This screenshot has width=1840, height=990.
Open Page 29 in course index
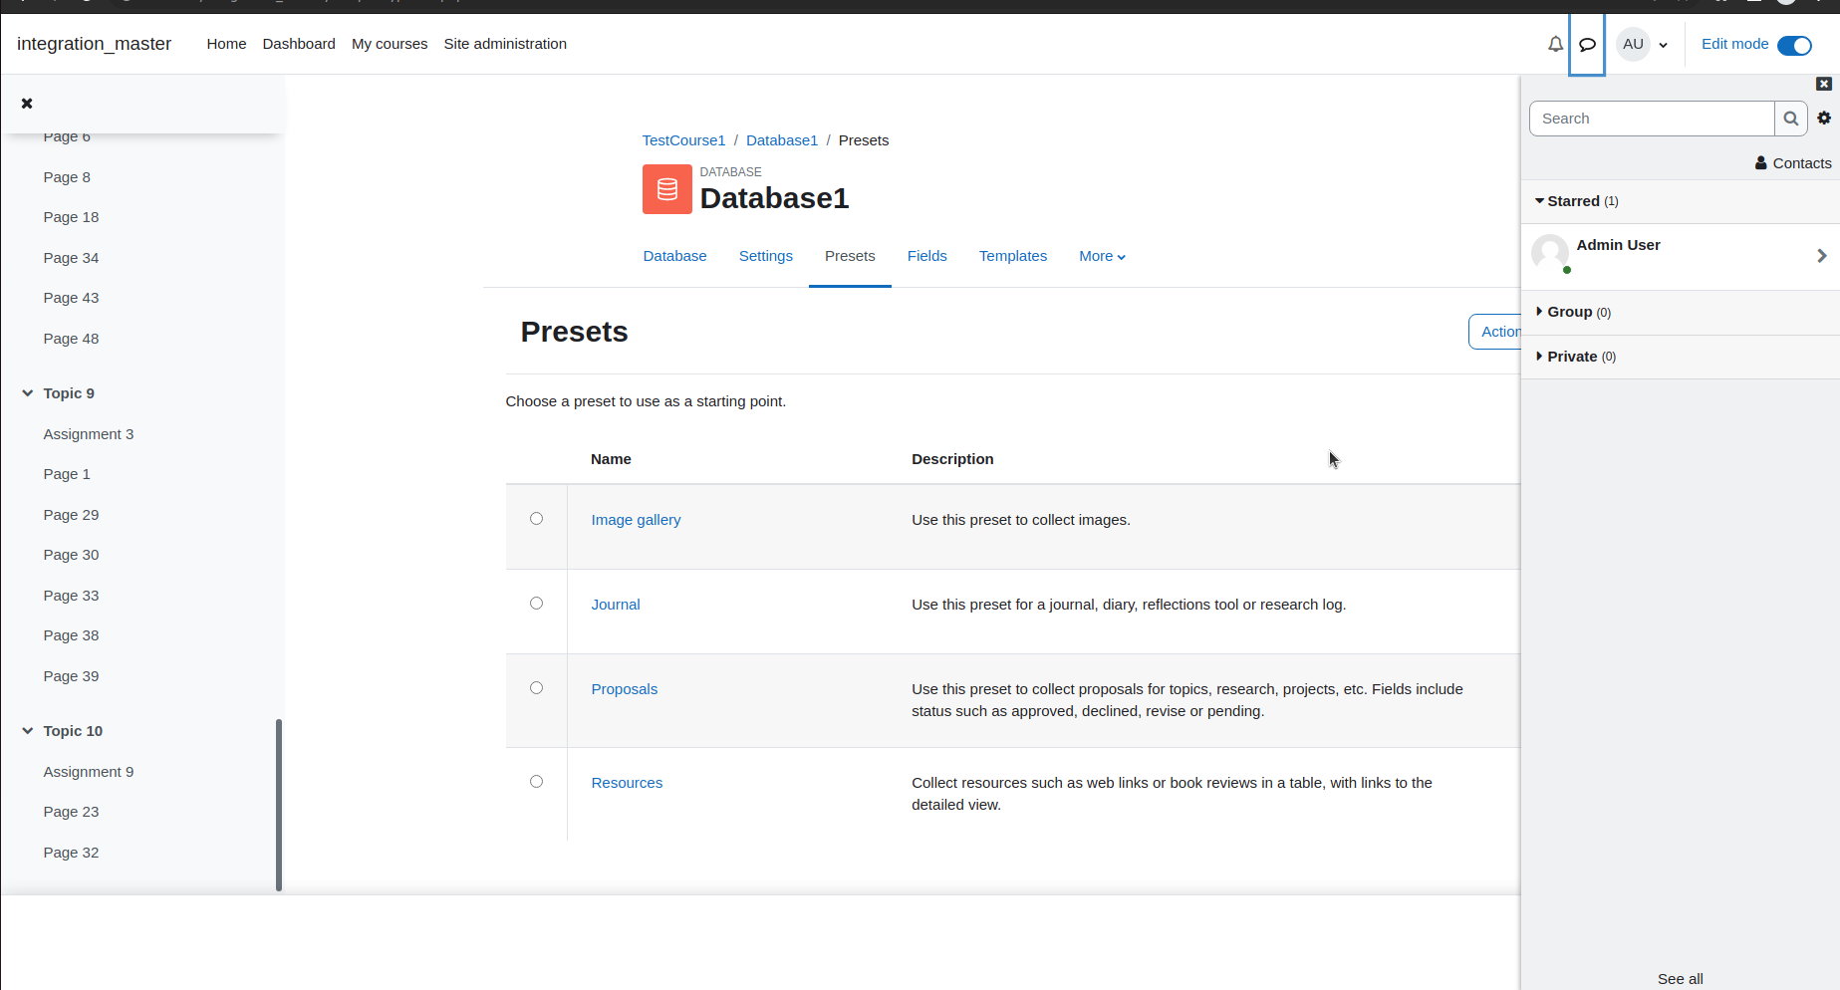[71, 515]
